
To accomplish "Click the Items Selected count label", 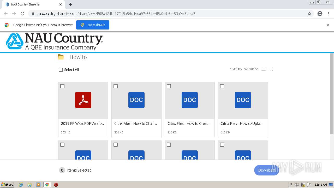I will [x=79, y=170].
